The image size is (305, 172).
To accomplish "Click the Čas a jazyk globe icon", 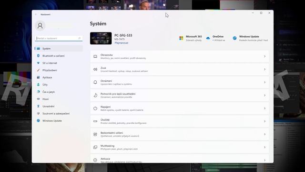I will (x=38, y=92).
